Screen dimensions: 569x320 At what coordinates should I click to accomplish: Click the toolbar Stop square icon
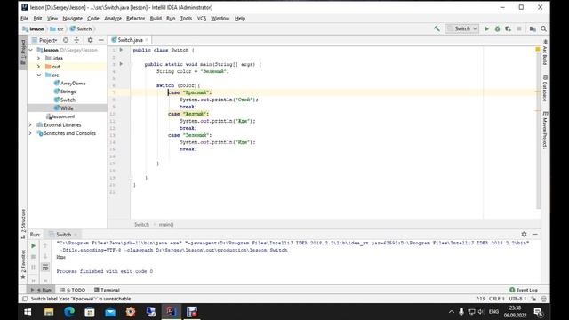pyautogui.click(x=519, y=28)
